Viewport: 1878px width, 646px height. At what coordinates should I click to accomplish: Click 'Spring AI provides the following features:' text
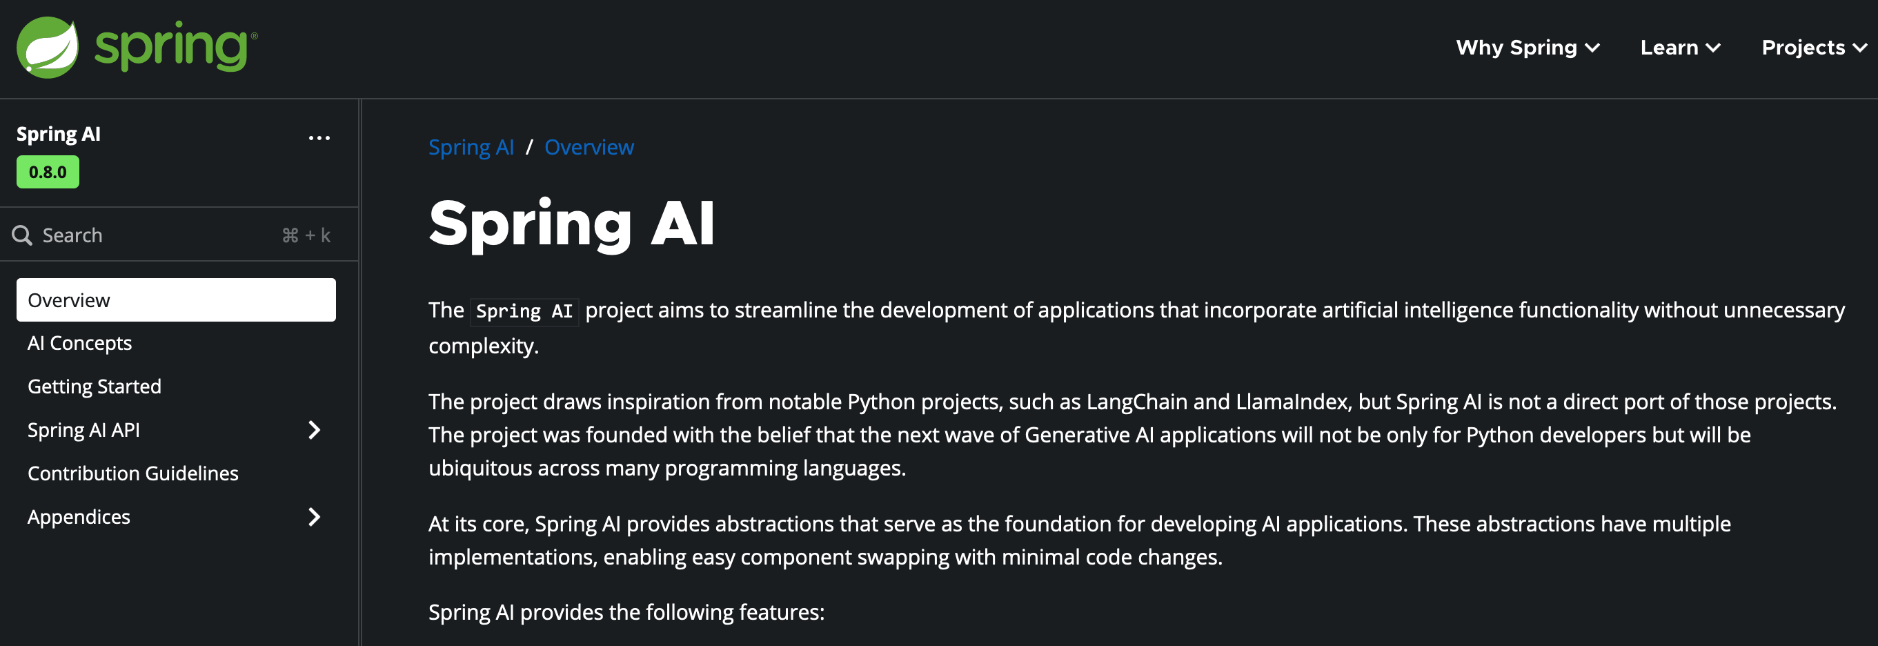(626, 612)
